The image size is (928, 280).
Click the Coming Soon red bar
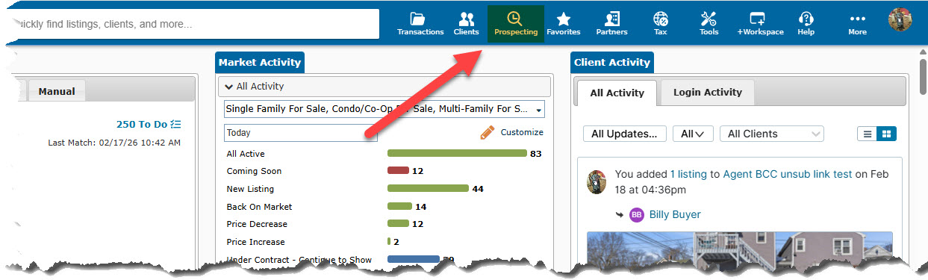398,171
